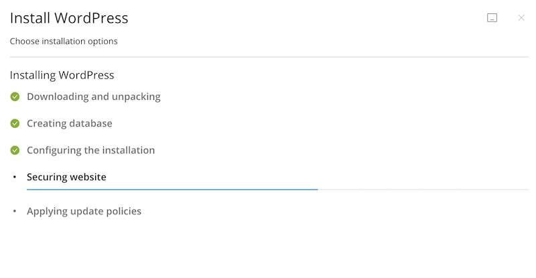Click the Installing WordPress section heading
The height and width of the screenshot is (278, 536).
pos(62,75)
